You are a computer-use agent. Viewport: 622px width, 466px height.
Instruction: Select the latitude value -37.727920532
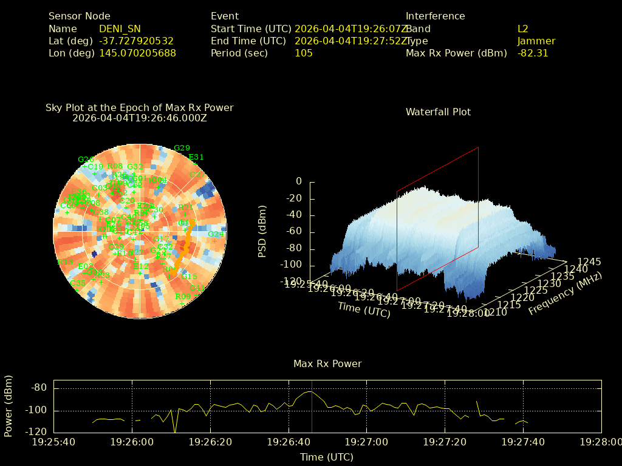tap(136, 41)
